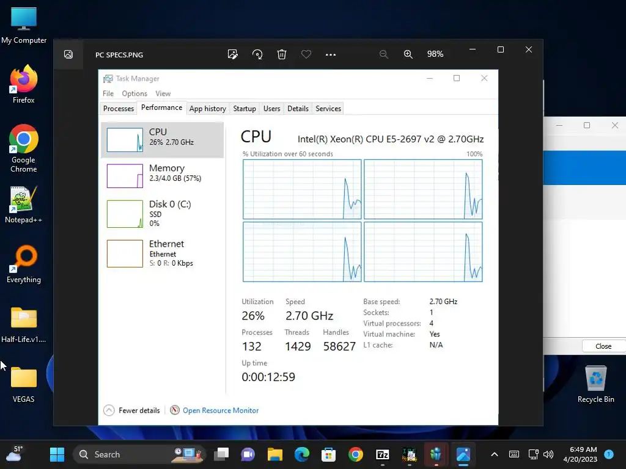Switch to the Processes tab

(119, 109)
